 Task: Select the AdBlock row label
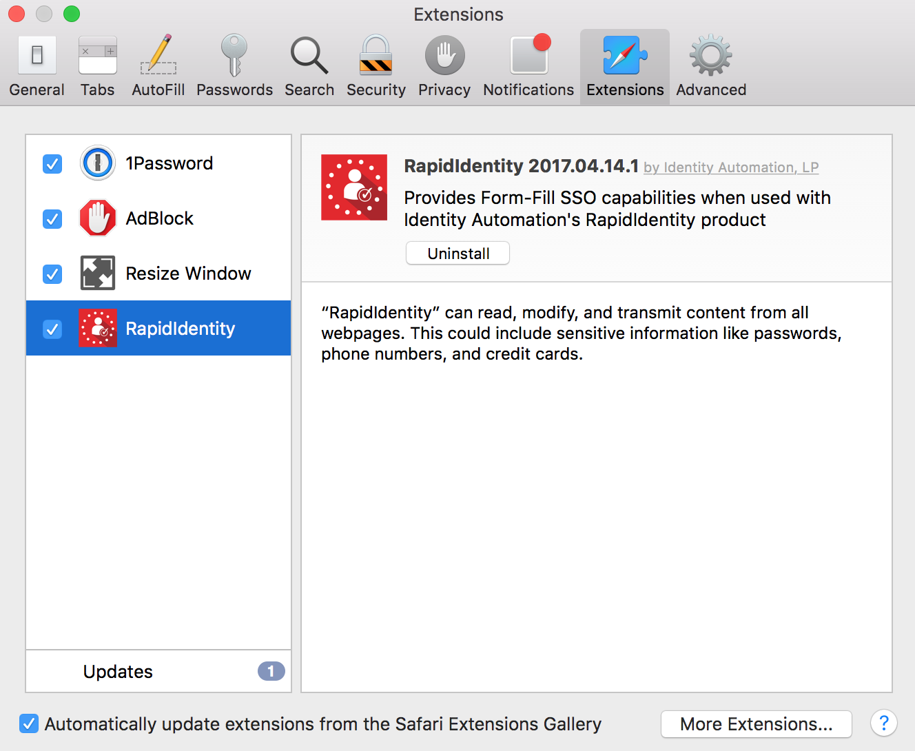coord(160,218)
